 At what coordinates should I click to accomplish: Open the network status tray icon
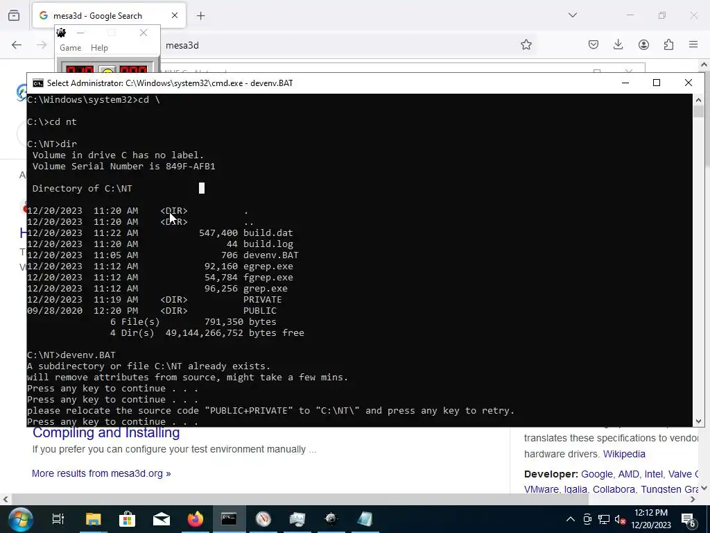click(604, 519)
